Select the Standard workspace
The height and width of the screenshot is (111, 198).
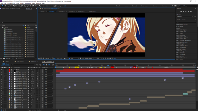pyautogui.click(x=134, y=6)
